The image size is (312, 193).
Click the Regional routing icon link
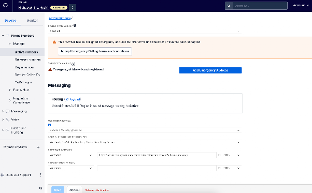73,99
